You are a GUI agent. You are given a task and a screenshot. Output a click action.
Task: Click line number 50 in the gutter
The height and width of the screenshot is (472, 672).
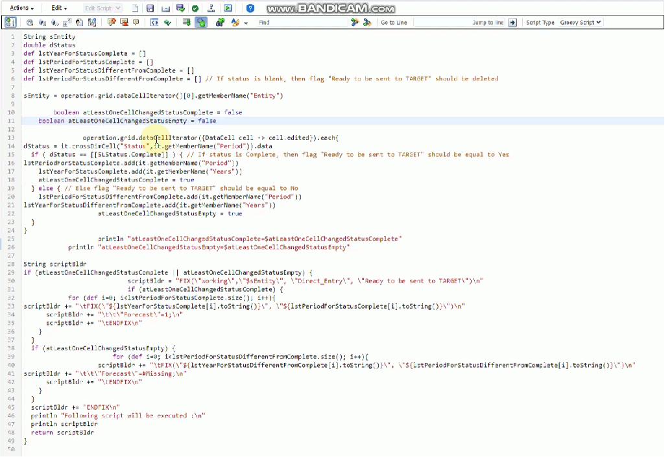(11, 449)
